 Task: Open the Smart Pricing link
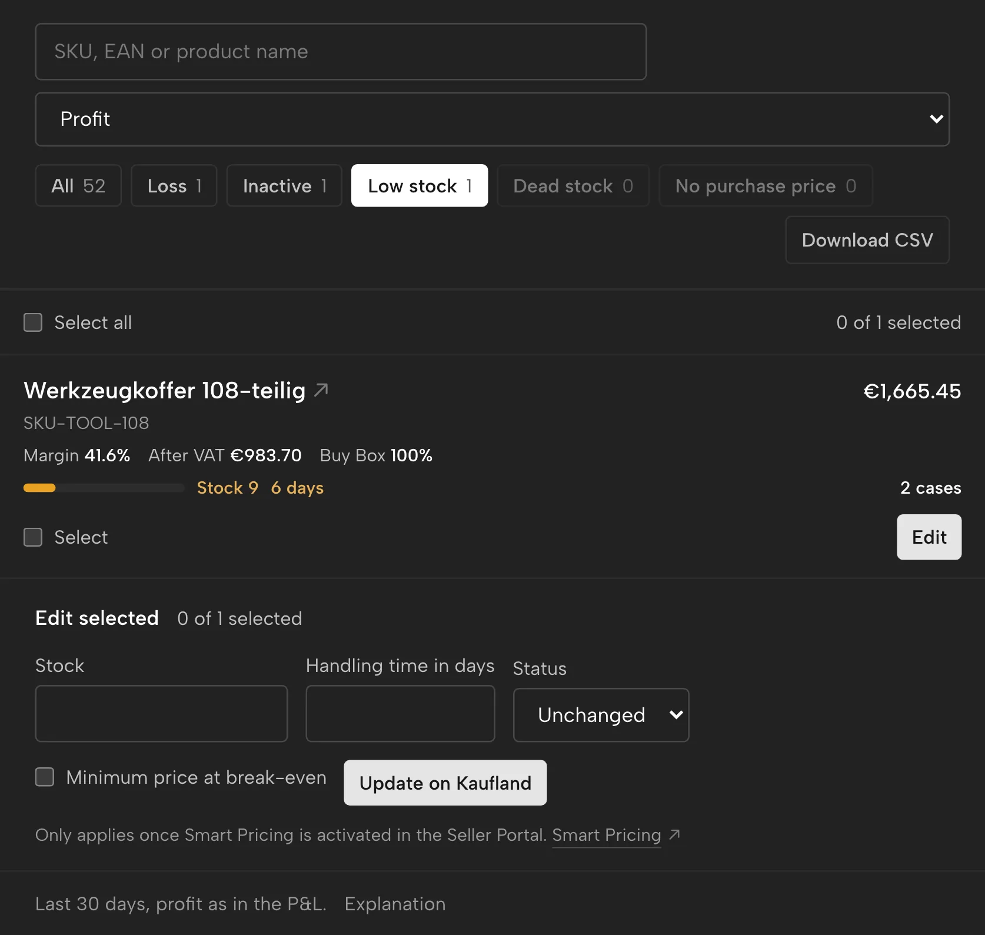tap(607, 835)
